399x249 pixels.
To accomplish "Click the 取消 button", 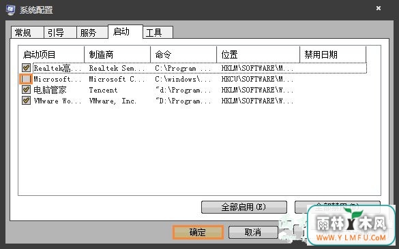I will tap(253, 232).
